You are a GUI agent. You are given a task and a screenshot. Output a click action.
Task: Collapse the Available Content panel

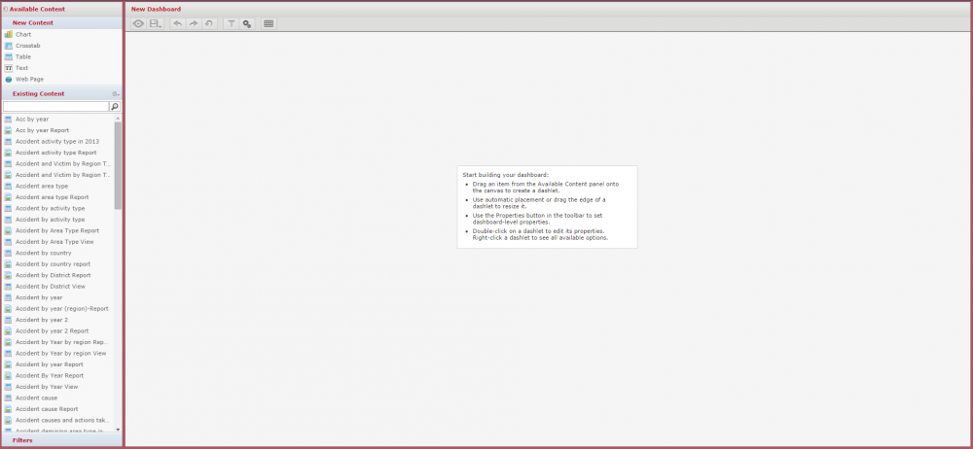pyautogui.click(x=6, y=9)
